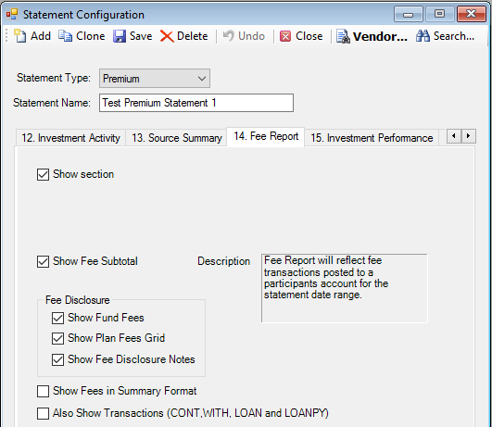Open the Vendor document icon

(343, 36)
